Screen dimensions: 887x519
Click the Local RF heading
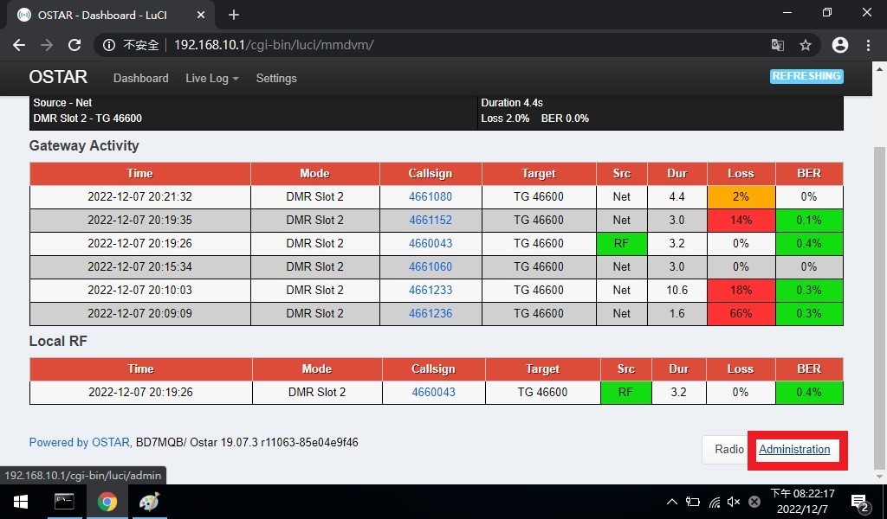(58, 341)
